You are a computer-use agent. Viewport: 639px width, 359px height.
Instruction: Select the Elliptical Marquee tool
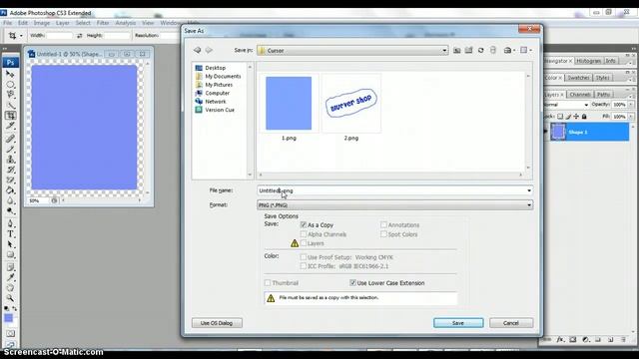coord(10,84)
